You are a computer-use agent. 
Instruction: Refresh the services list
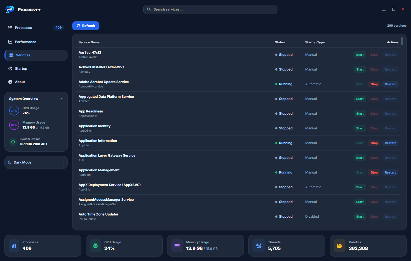coord(86,26)
